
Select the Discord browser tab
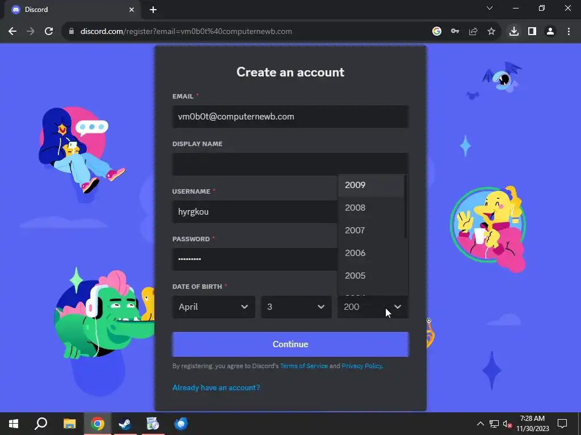click(x=72, y=10)
